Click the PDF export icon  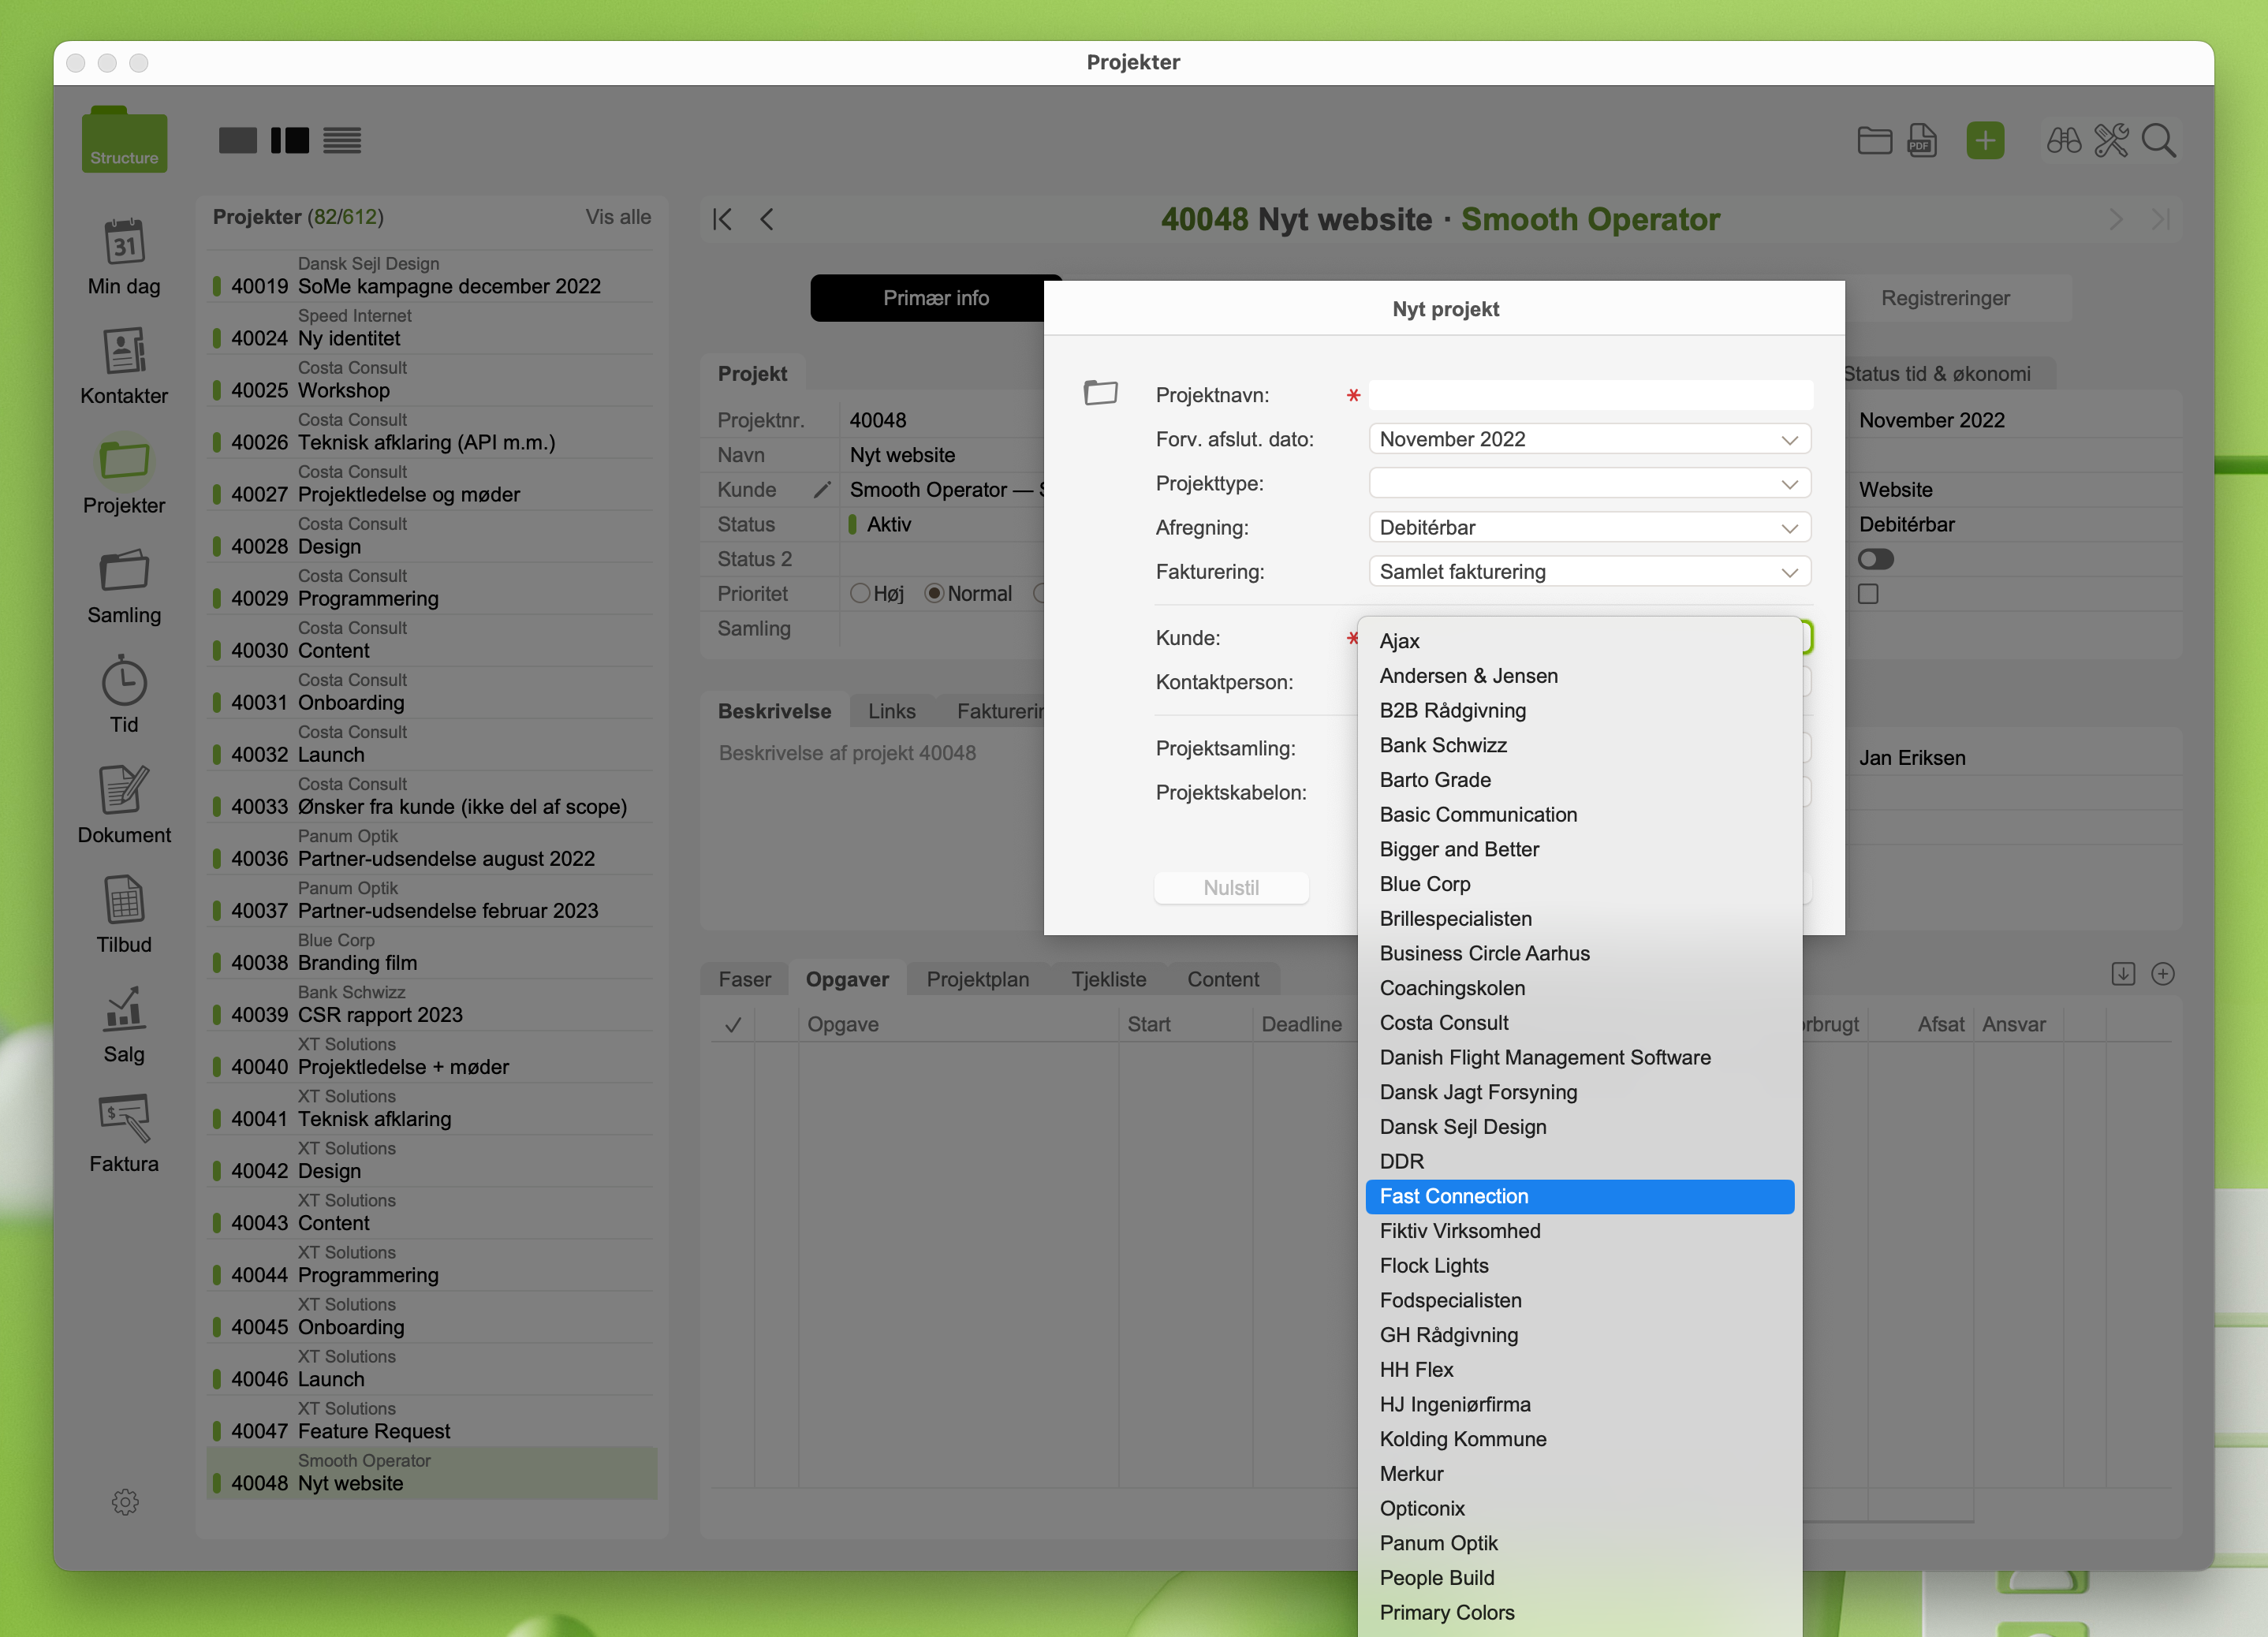(x=1921, y=141)
